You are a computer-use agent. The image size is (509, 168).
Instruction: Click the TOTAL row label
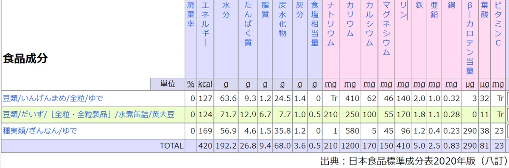coord(171,146)
